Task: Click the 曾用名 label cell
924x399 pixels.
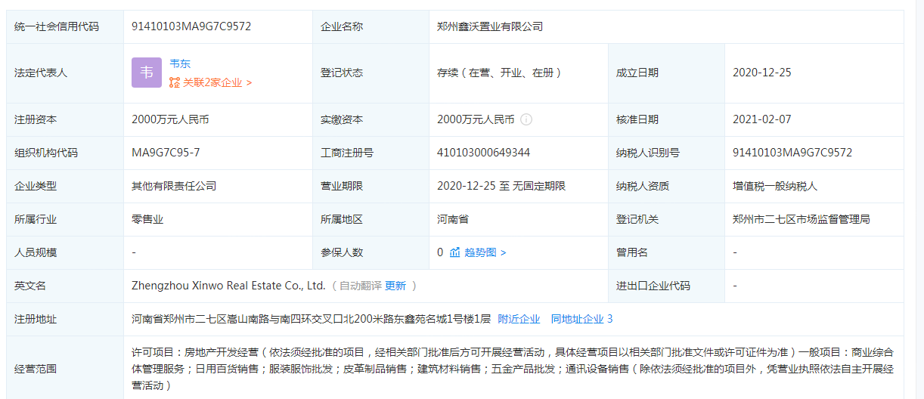Action: pos(666,252)
